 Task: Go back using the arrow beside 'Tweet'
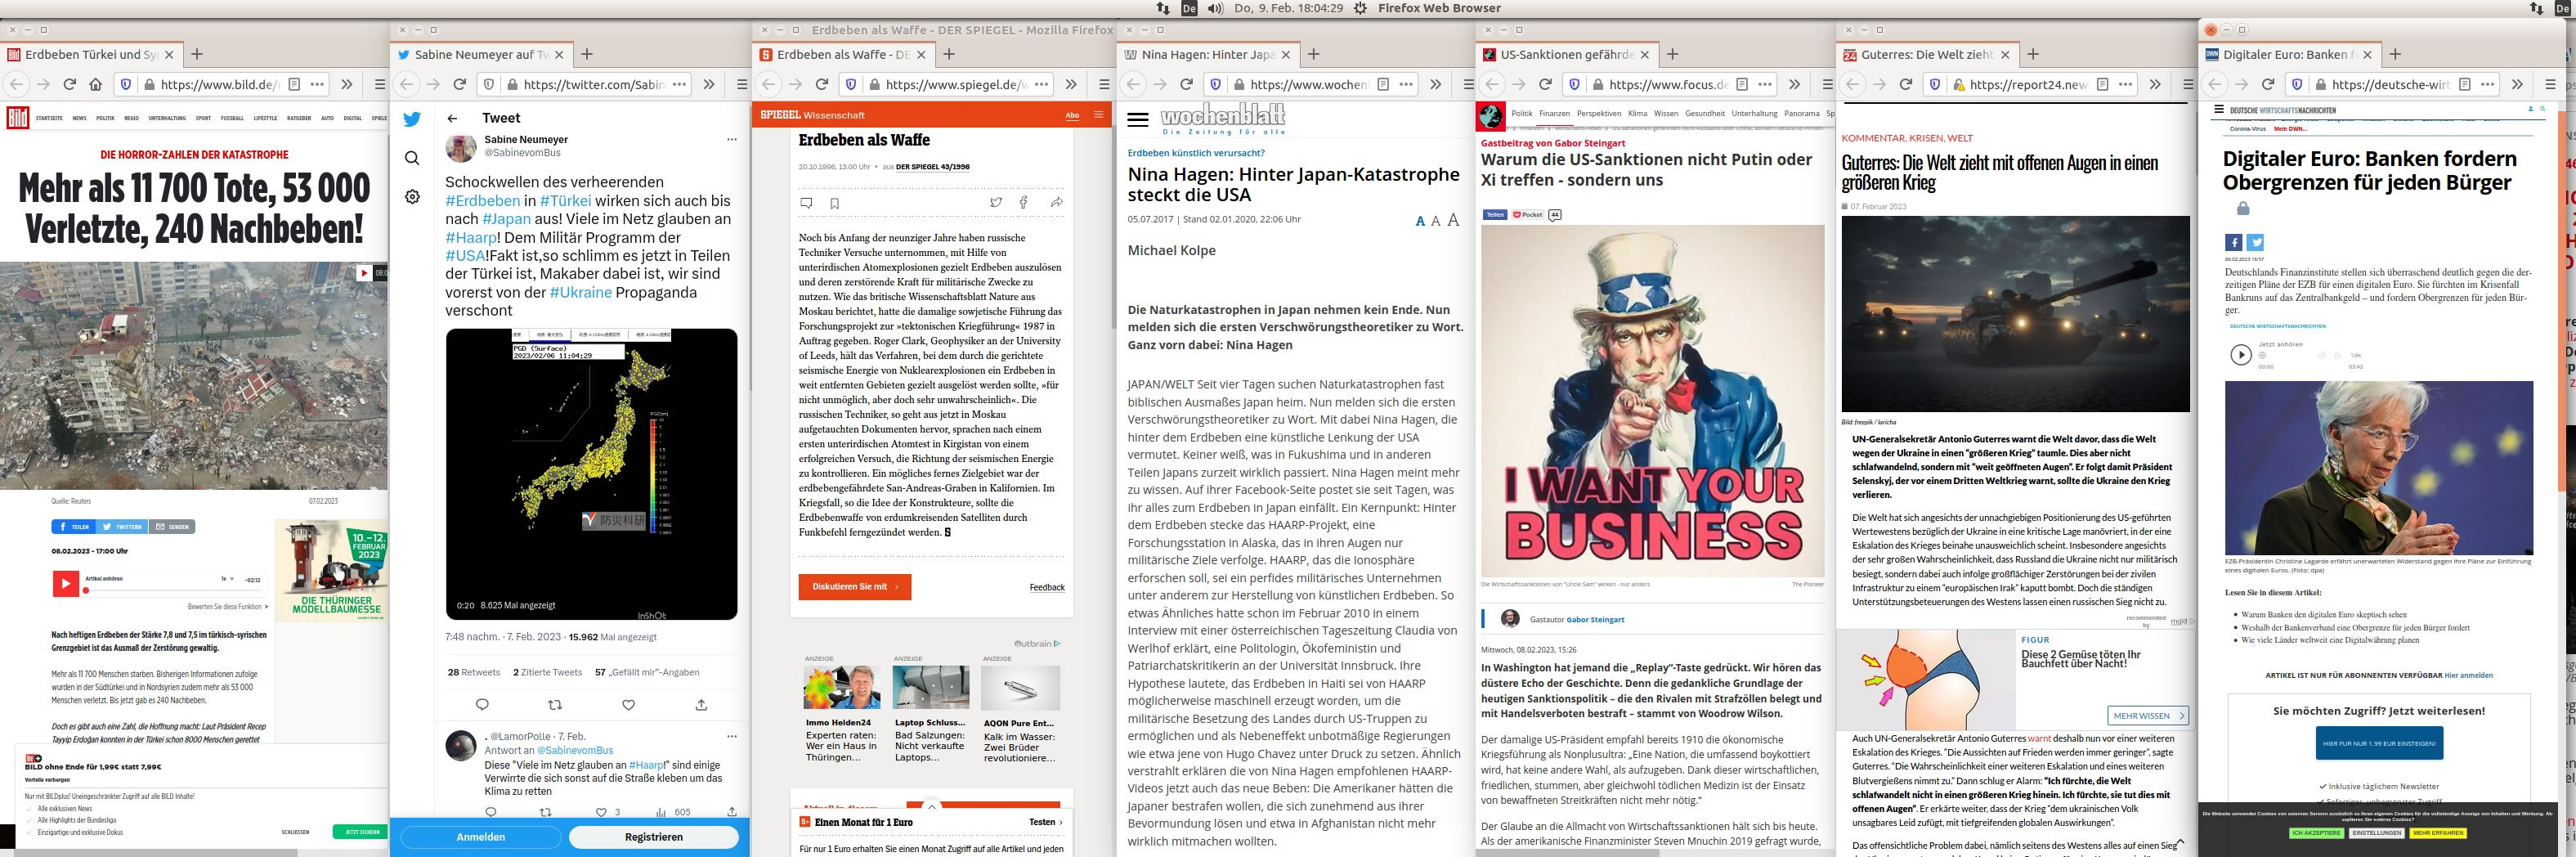click(453, 118)
